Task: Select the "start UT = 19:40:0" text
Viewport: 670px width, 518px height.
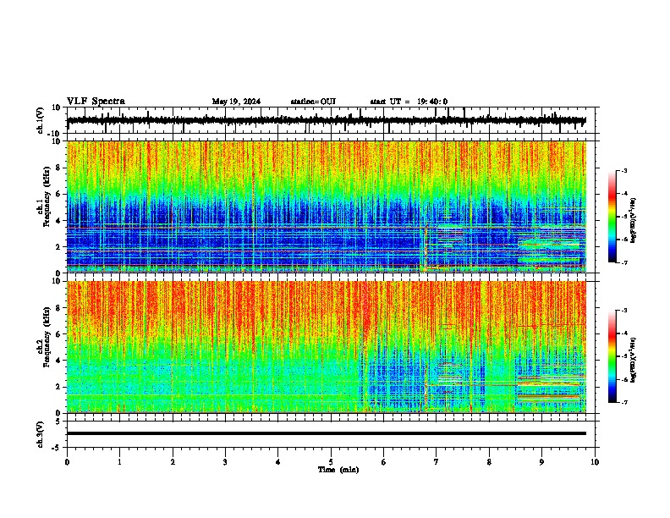Action: (x=409, y=102)
